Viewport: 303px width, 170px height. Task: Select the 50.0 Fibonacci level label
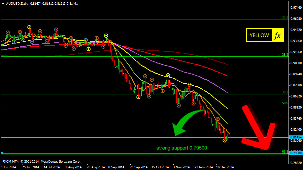[x=284, y=103]
